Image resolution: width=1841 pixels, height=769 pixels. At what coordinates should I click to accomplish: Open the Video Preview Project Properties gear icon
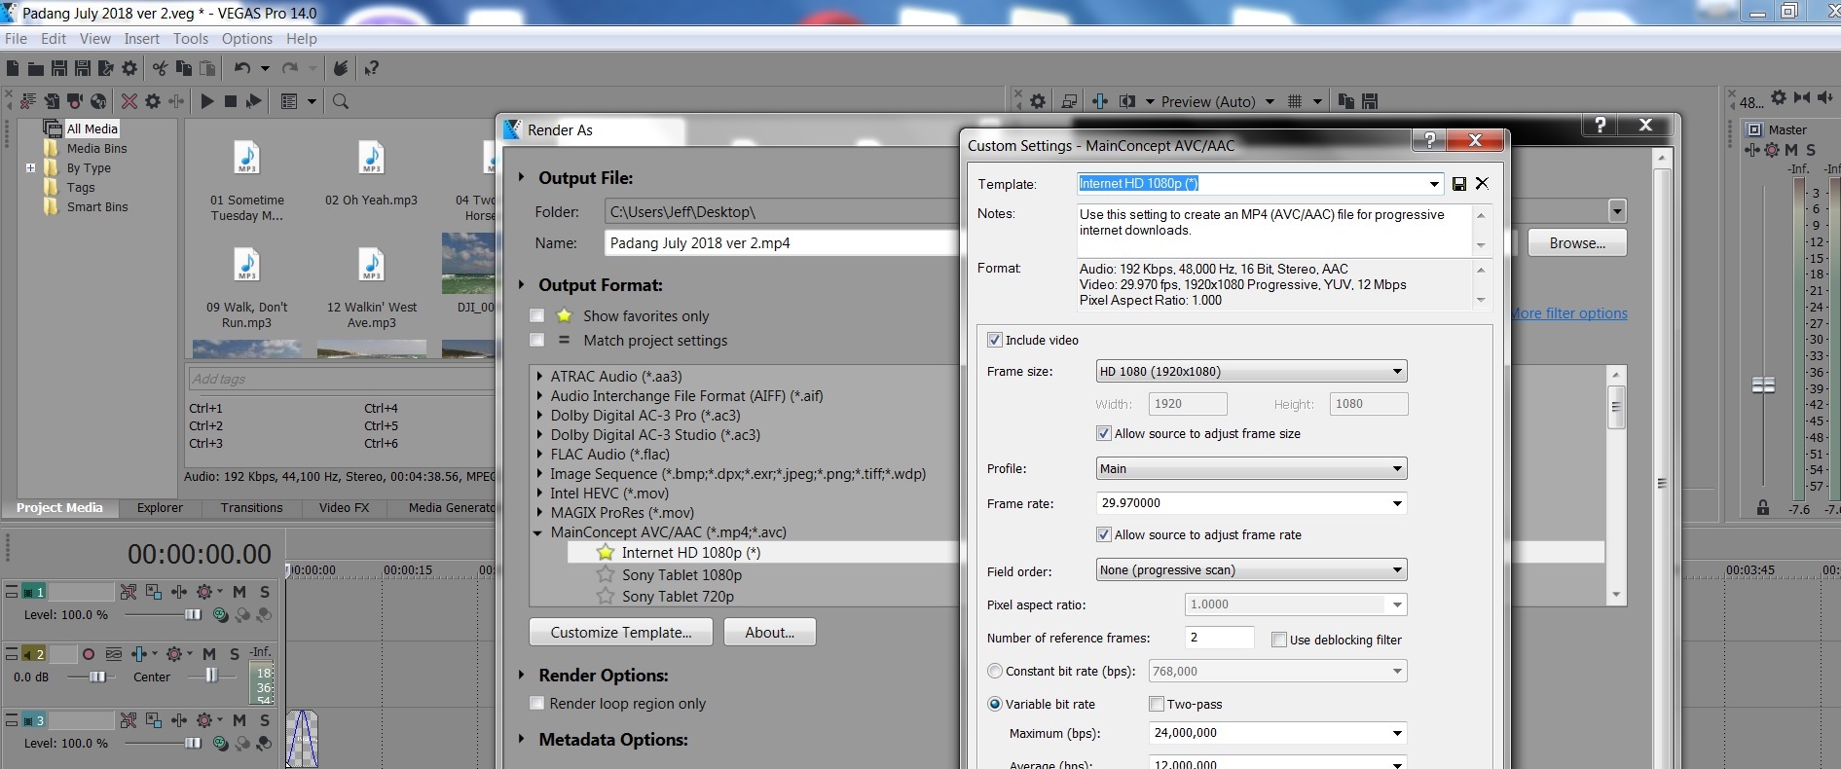click(x=1038, y=101)
